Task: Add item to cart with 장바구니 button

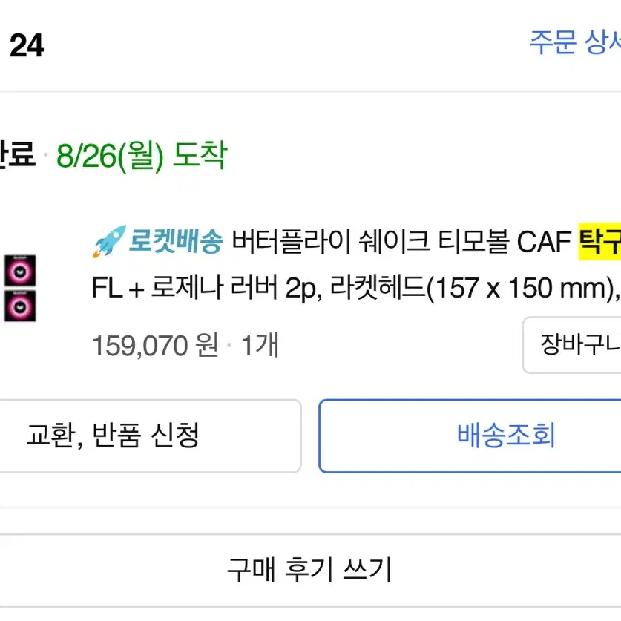Action: coord(572,344)
